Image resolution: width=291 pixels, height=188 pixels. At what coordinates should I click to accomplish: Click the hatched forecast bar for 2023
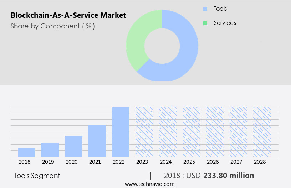[x=144, y=132]
